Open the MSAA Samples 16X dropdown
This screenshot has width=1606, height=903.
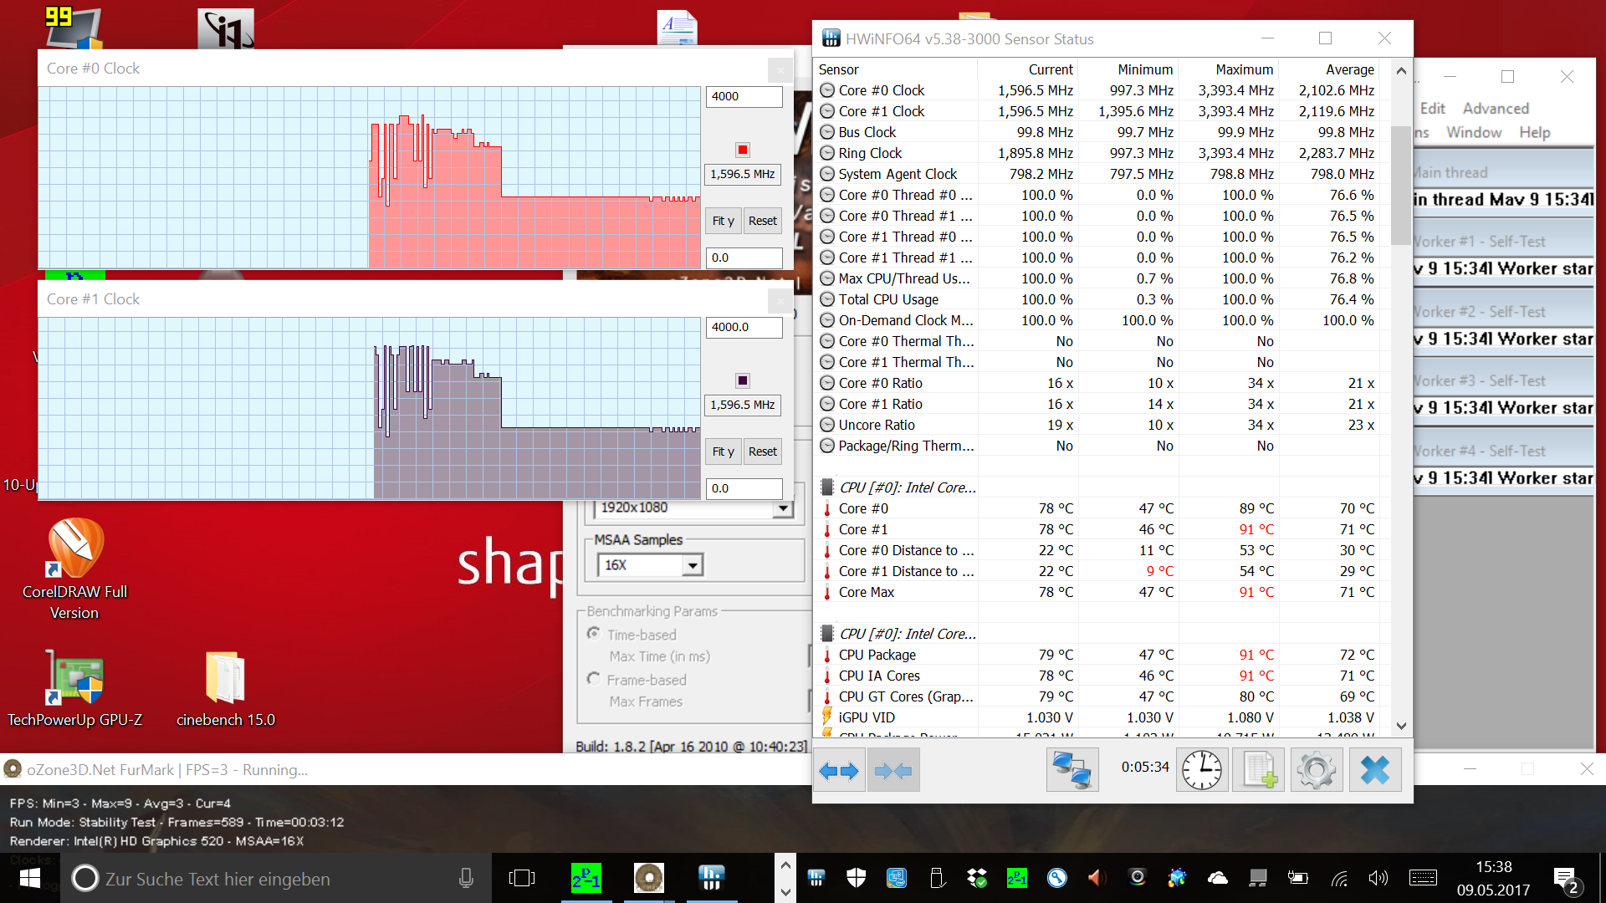[x=693, y=566]
